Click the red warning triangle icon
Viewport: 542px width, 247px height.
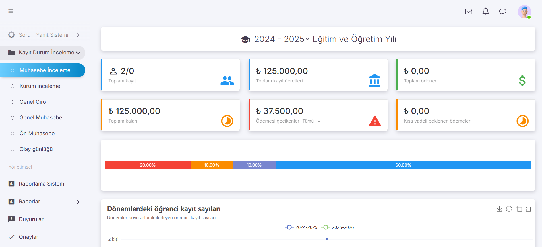tap(375, 121)
